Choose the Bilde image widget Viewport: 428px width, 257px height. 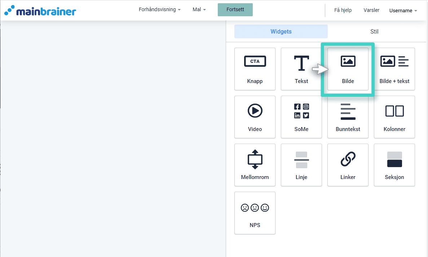click(348, 69)
